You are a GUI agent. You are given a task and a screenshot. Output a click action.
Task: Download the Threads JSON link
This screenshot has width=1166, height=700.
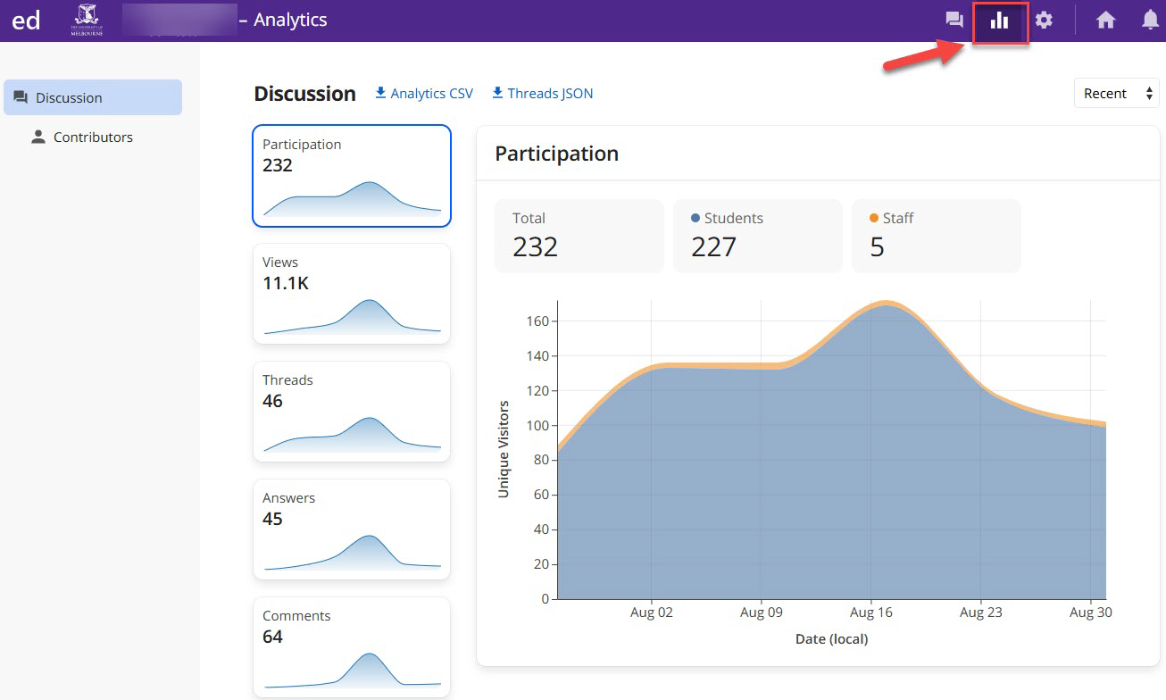tap(543, 93)
